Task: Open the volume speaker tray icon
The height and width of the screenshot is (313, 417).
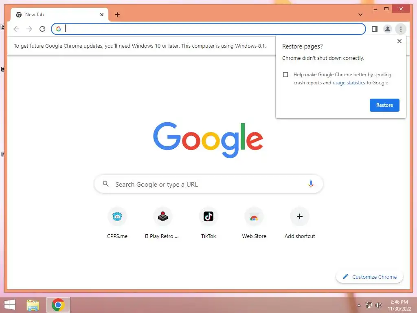Action: click(x=378, y=305)
